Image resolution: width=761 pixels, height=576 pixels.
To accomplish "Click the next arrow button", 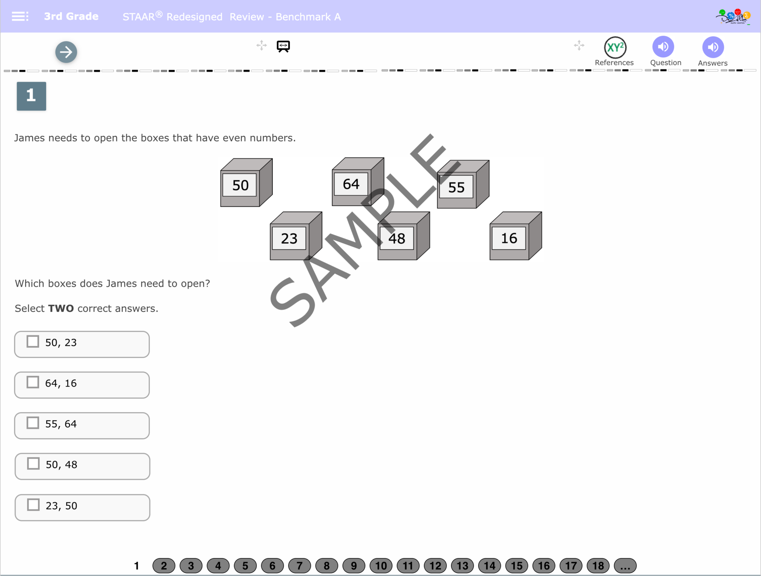I will pyautogui.click(x=66, y=52).
